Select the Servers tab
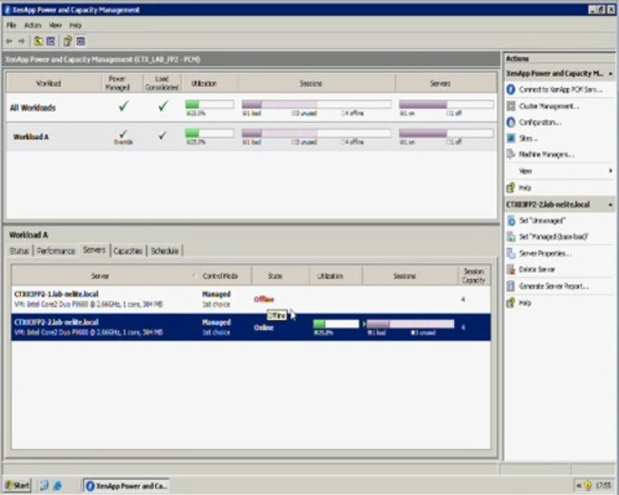 [x=94, y=250]
